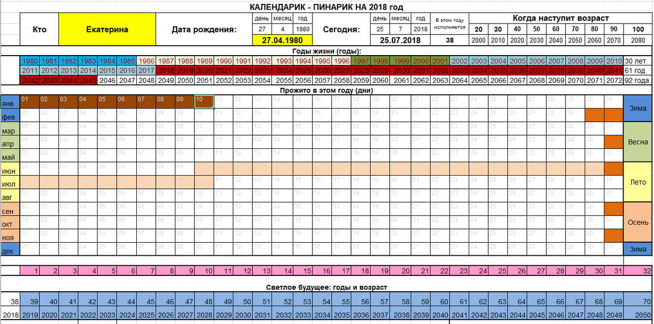Image resolution: width=654 pixels, height=324 pixels.
Task: Click the outlined cell "10" in янв row
Action: click(204, 101)
